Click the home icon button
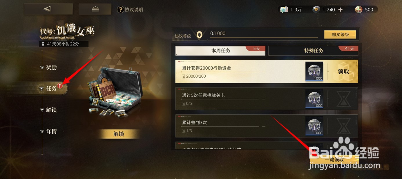 click(x=95, y=9)
